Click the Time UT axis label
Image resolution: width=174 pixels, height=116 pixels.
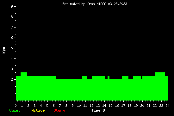[x=99, y=110]
